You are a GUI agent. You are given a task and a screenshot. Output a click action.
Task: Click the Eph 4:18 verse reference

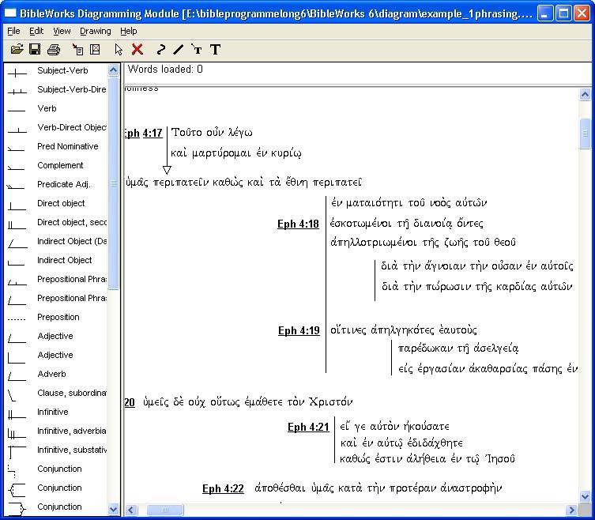pyautogui.click(x=298, y=224)
